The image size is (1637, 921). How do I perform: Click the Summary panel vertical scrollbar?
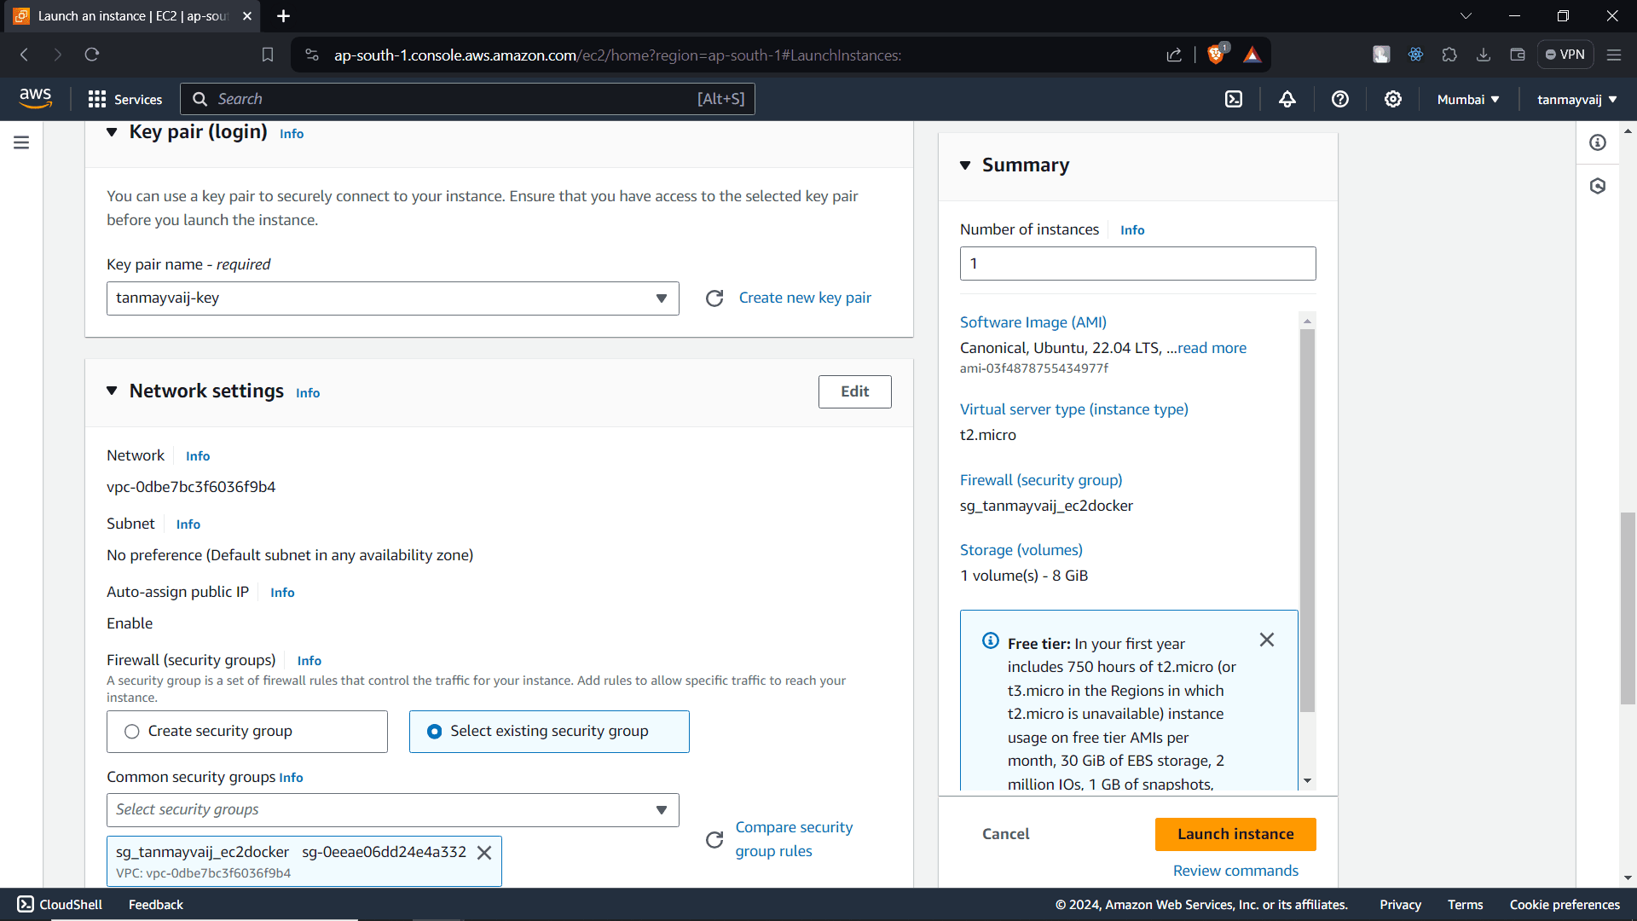coord(1307,520)
